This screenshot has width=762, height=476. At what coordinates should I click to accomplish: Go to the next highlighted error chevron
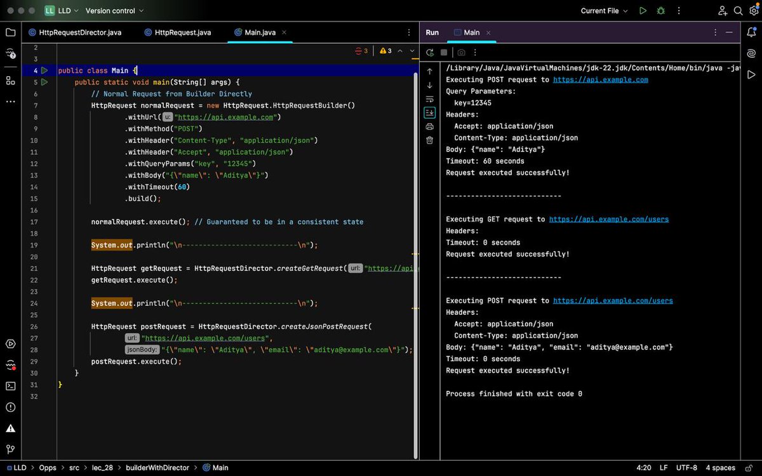tap(413, 51)
